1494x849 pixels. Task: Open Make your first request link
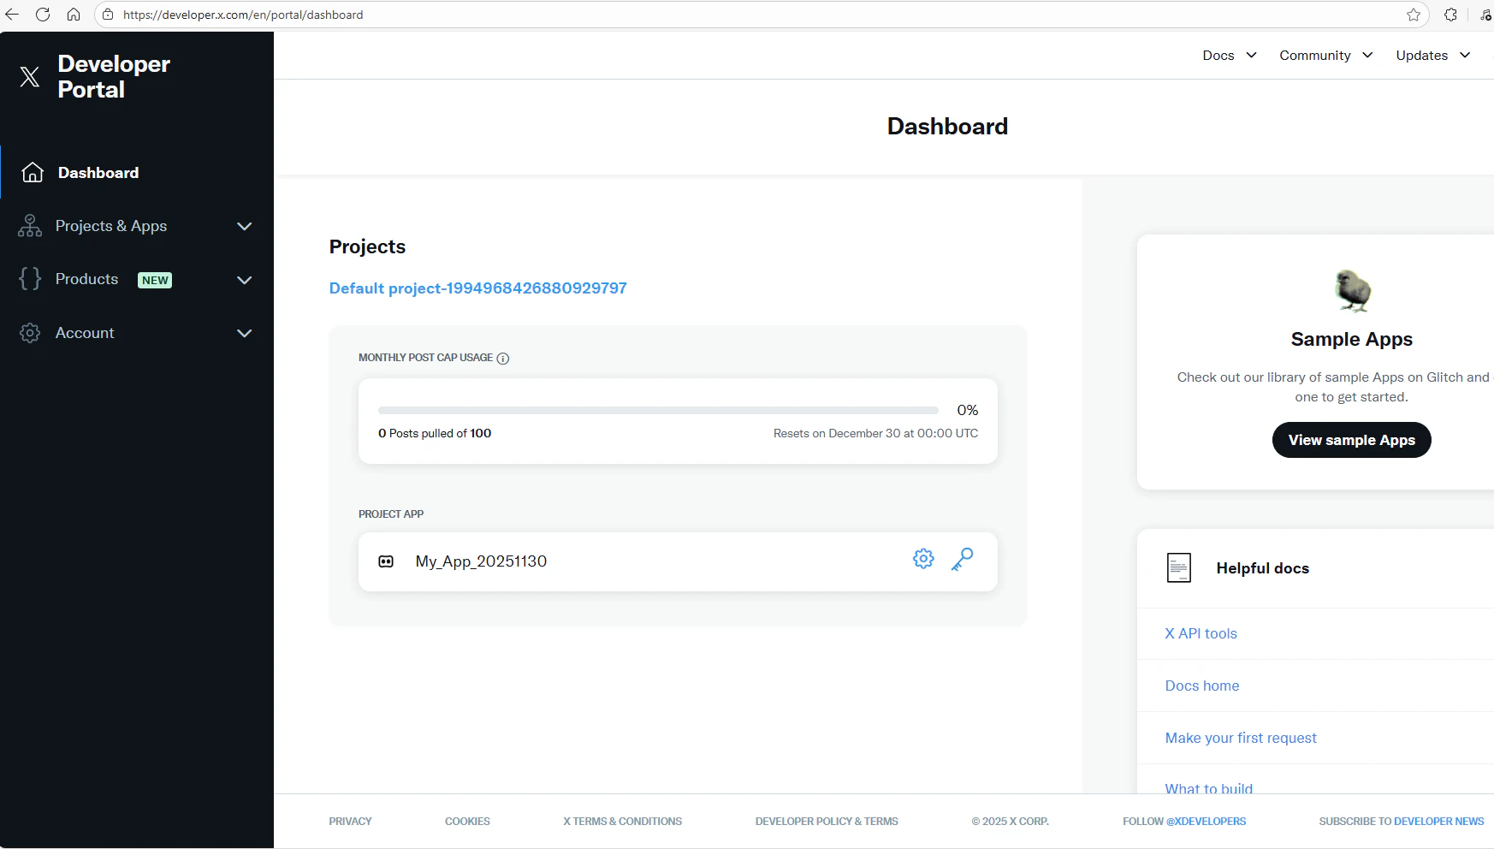[1241, 738]
